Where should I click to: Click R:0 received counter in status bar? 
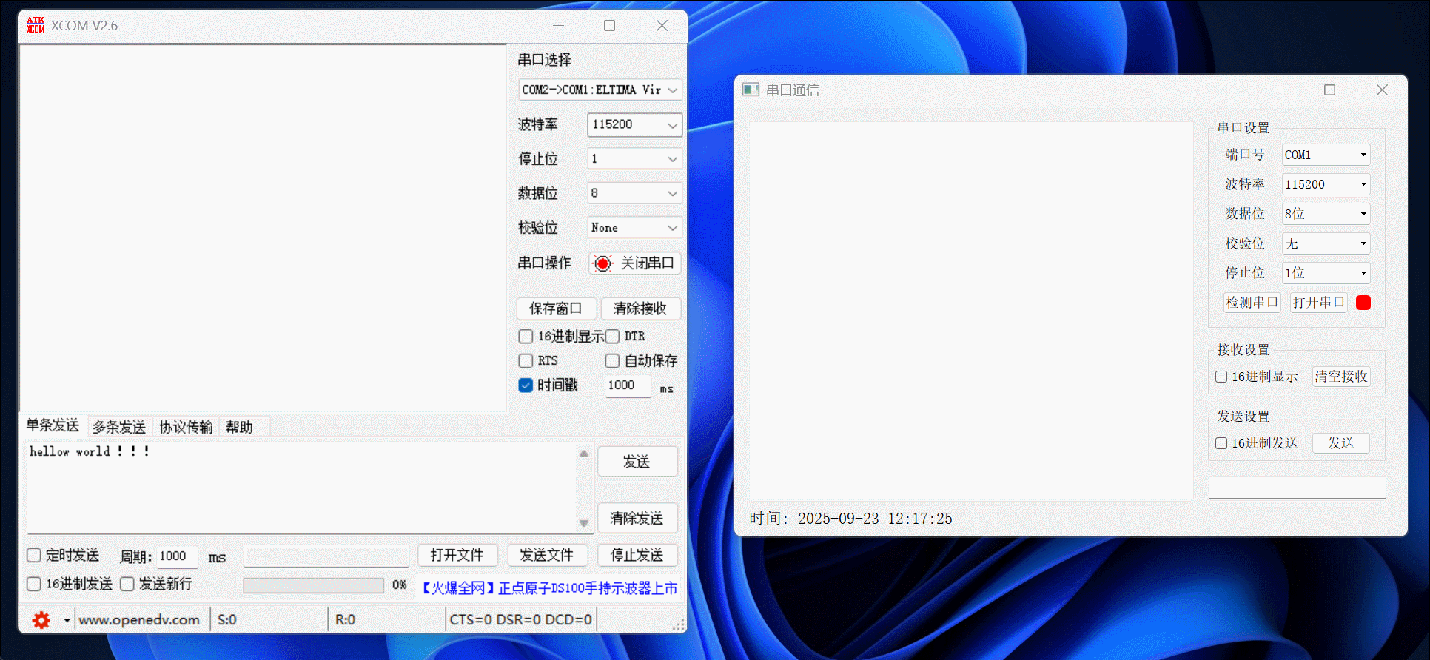345,620
